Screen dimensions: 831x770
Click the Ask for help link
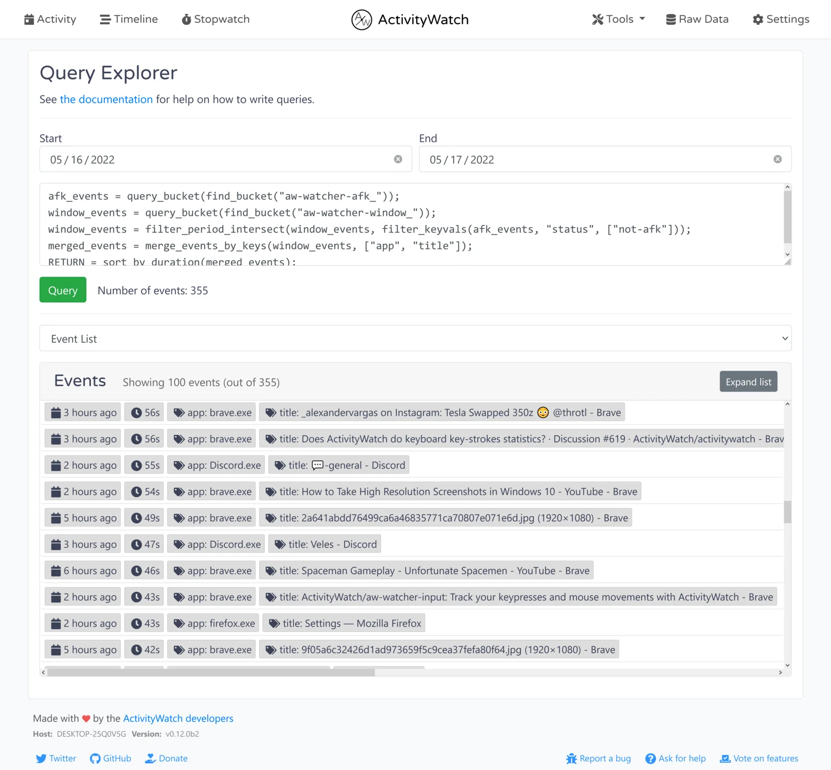point(676,759)
